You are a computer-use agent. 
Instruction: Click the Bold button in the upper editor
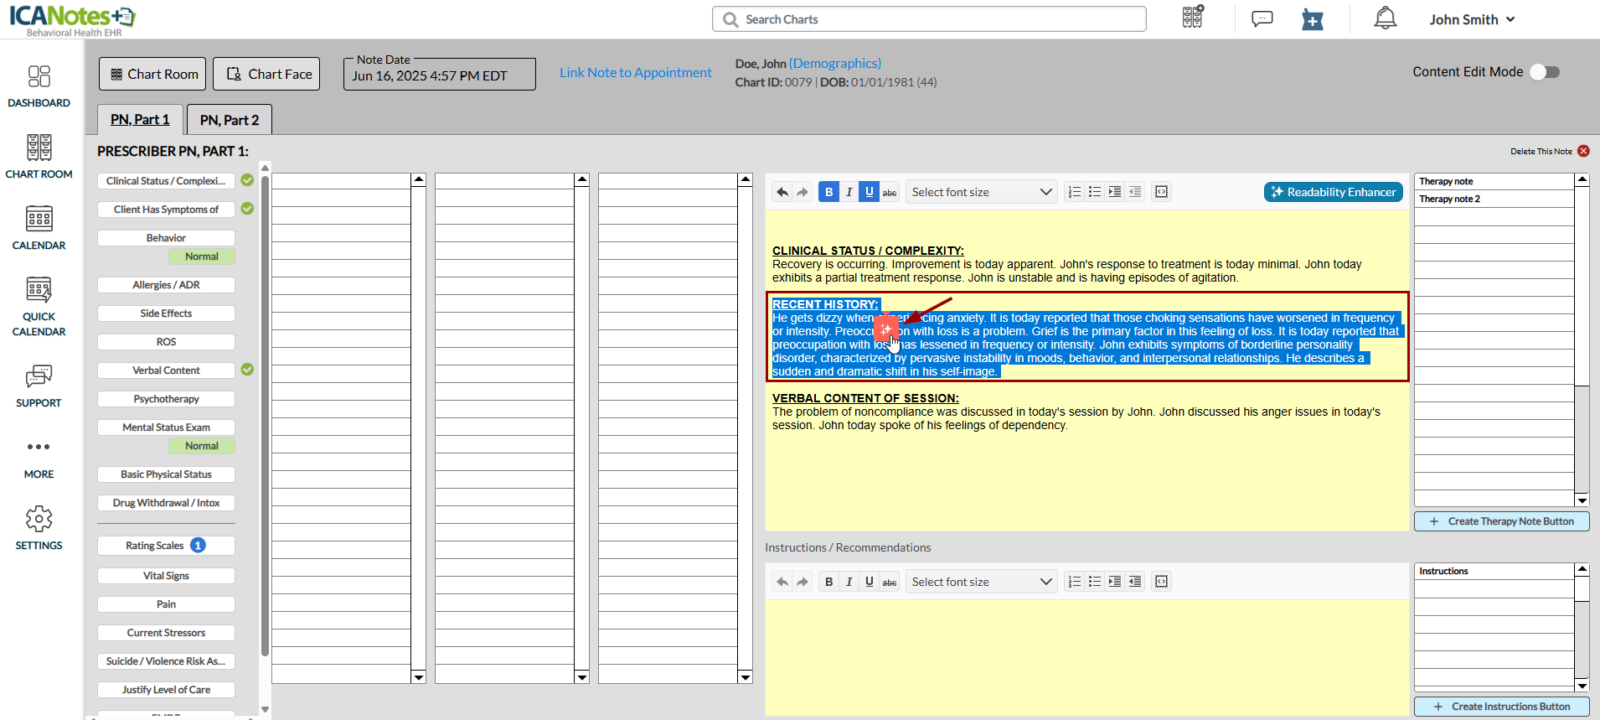(x=828, y=192)
